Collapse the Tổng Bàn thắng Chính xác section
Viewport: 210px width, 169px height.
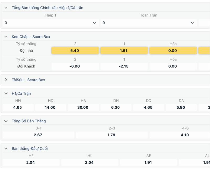point(6,8)
